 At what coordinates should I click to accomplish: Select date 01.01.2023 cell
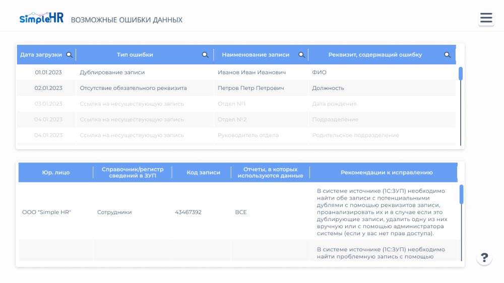coord(48,72)
